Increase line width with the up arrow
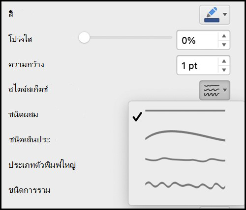Image resolution: width=246 pixels, height=210 pixels. [224, 61]
